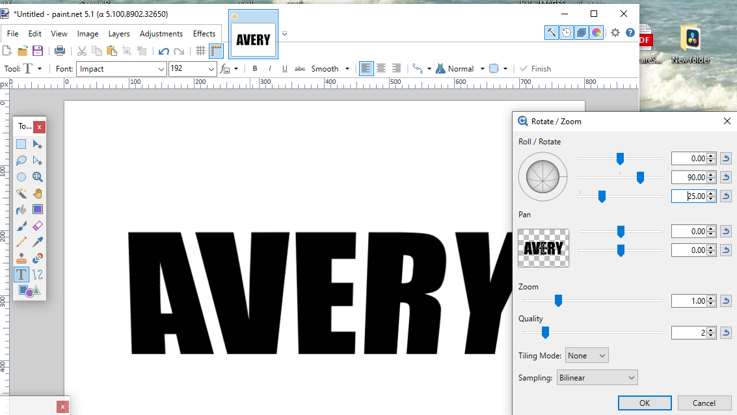
Task: Select the Paintbrush tool
Action: (x=21, y=226)
